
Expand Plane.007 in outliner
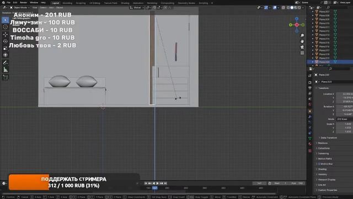(313, 12)
